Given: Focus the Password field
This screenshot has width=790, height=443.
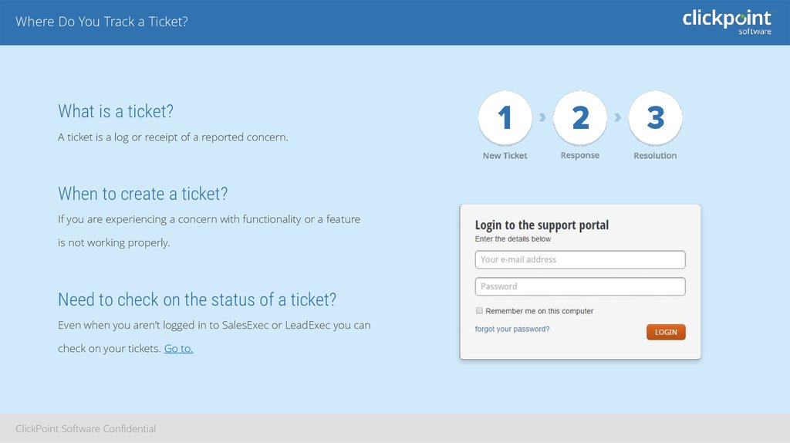Looking at the screenshot, I should pyautogui.click(x=580, y=286).
